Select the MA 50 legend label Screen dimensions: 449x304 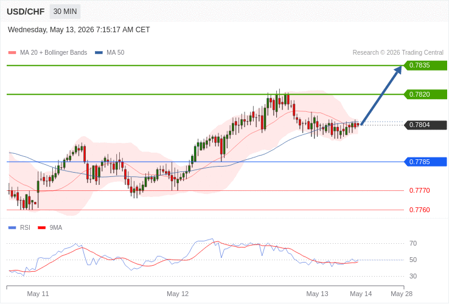116,53
